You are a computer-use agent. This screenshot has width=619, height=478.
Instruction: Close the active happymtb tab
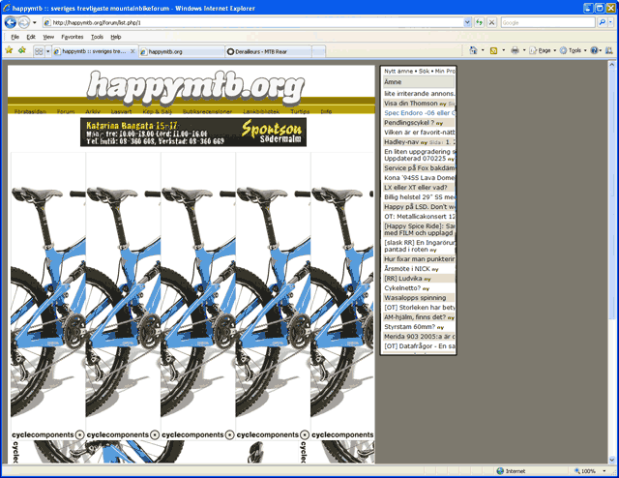pos(133,51)
